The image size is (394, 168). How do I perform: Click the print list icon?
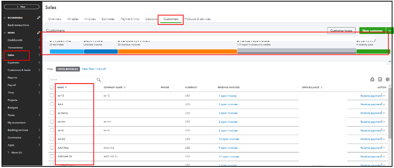pyautogui.click(x=372, y=79)
